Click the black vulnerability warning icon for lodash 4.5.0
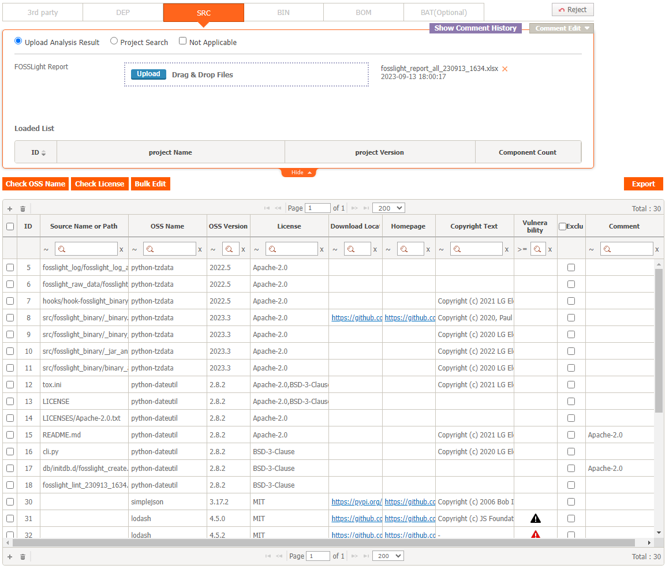Screen dimensions: 669x569 (535, 518)
